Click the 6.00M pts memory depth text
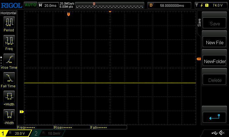 tap(66, 7)
